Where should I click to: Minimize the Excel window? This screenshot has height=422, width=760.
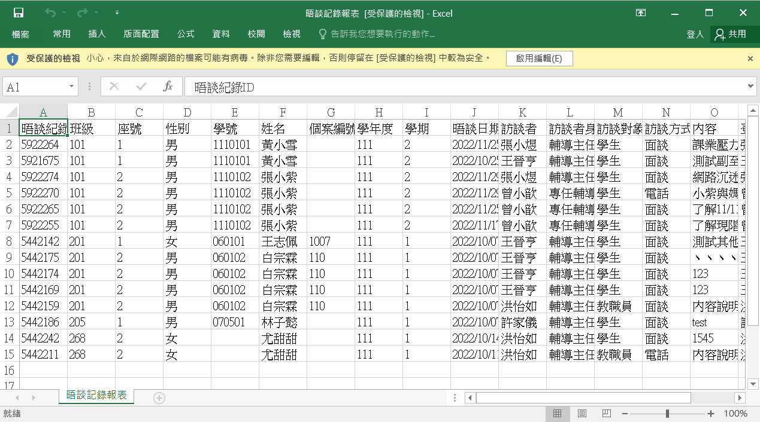pyautogui.click(x=675, y=13)
